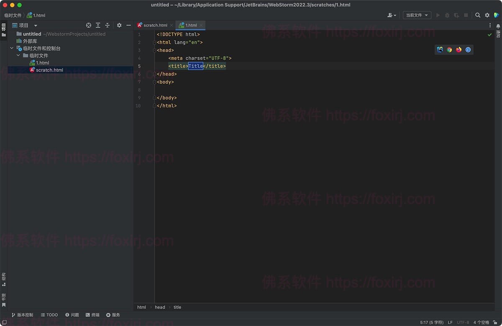Click the green inspection checkmark indicator
The height and width of the screenshot is (326, 502).
pos(489,35)
